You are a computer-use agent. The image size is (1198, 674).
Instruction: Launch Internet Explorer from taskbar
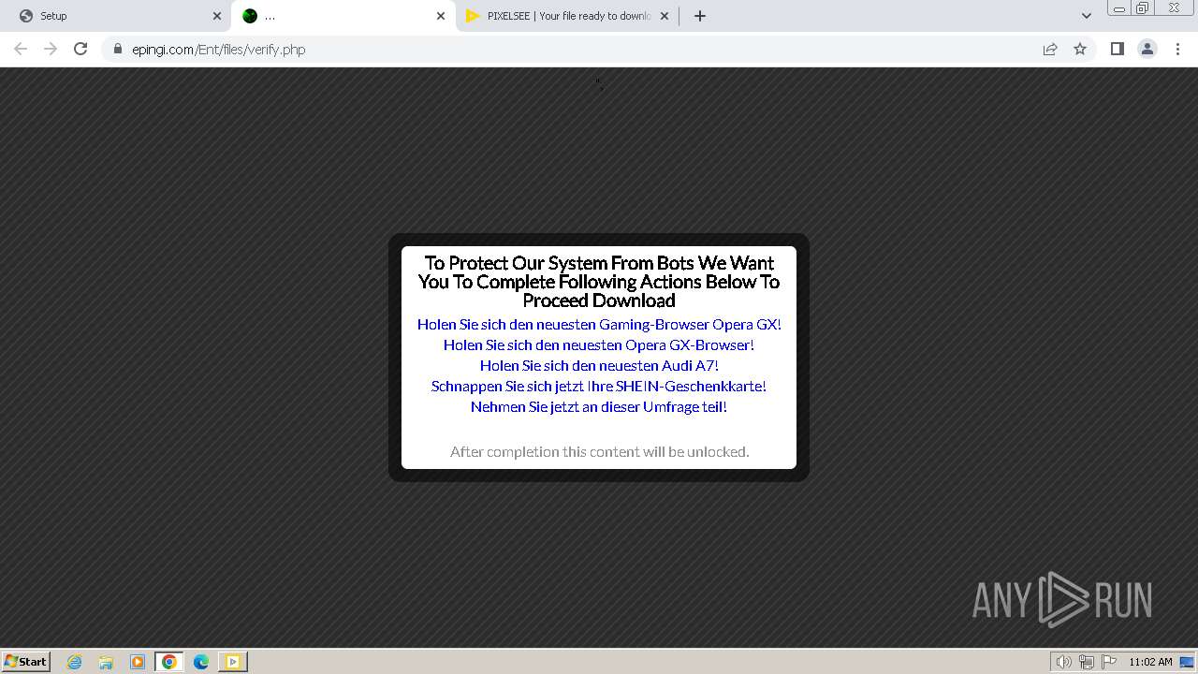[x=75, y=662]
